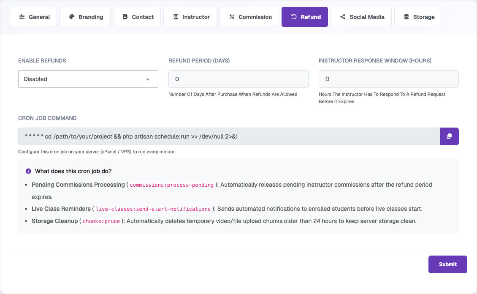Image resolution: width=477 pixels, height=294 pixels.
Task: Click 'What does this cron job do?' heading
Action: 73,171
